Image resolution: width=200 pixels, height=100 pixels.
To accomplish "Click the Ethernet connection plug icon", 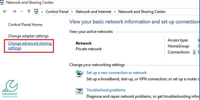I will pyautogui.click(x=194, y=52).
